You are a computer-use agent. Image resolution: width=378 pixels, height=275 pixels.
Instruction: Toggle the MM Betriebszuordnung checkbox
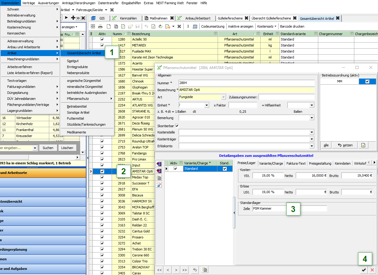(x=367, y=82)
